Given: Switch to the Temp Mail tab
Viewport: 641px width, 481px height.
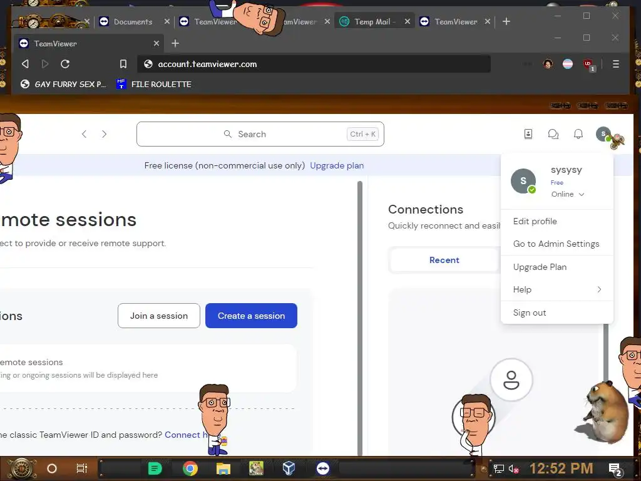Looking at the screenshot, I should (373, 22).
